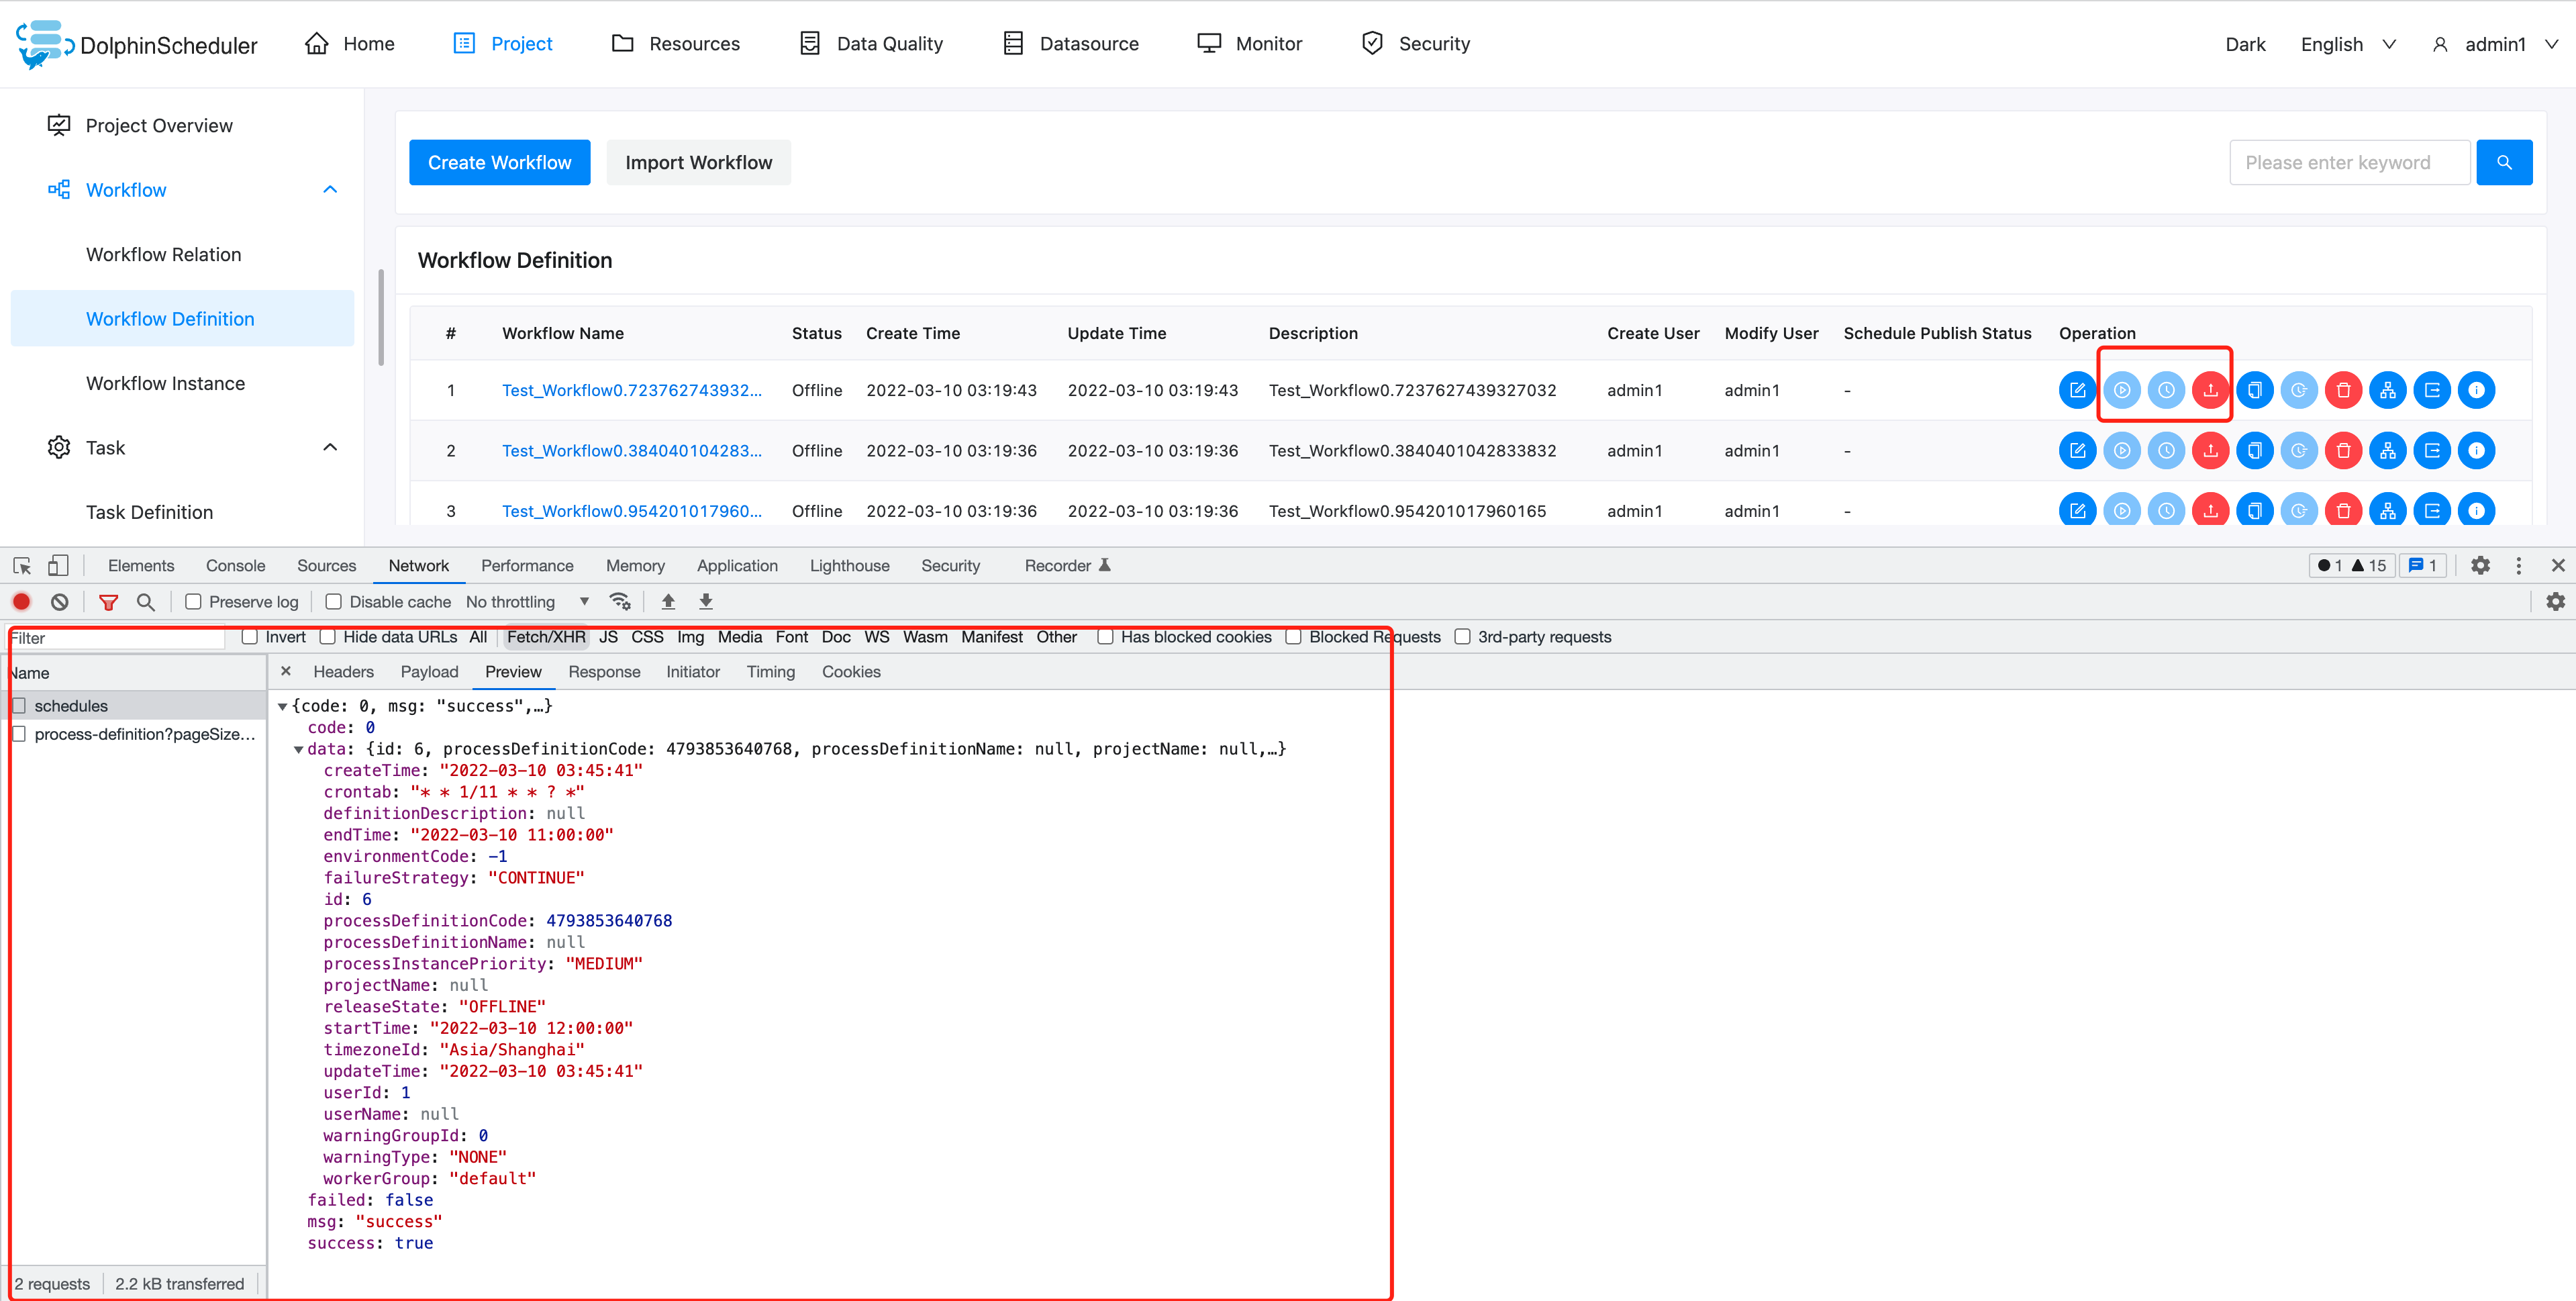The image size is (2576, 1301).
Task: Select the run (play) icon on workflow 2
Action: point(2122,450)
